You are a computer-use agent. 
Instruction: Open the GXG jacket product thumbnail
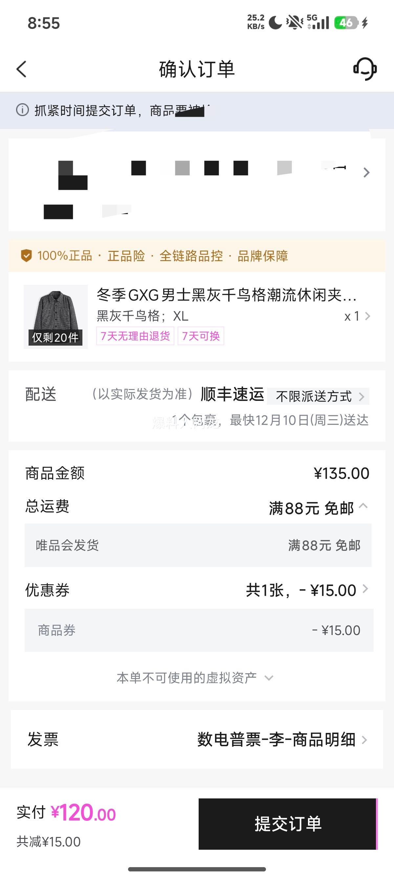[55, 316]
